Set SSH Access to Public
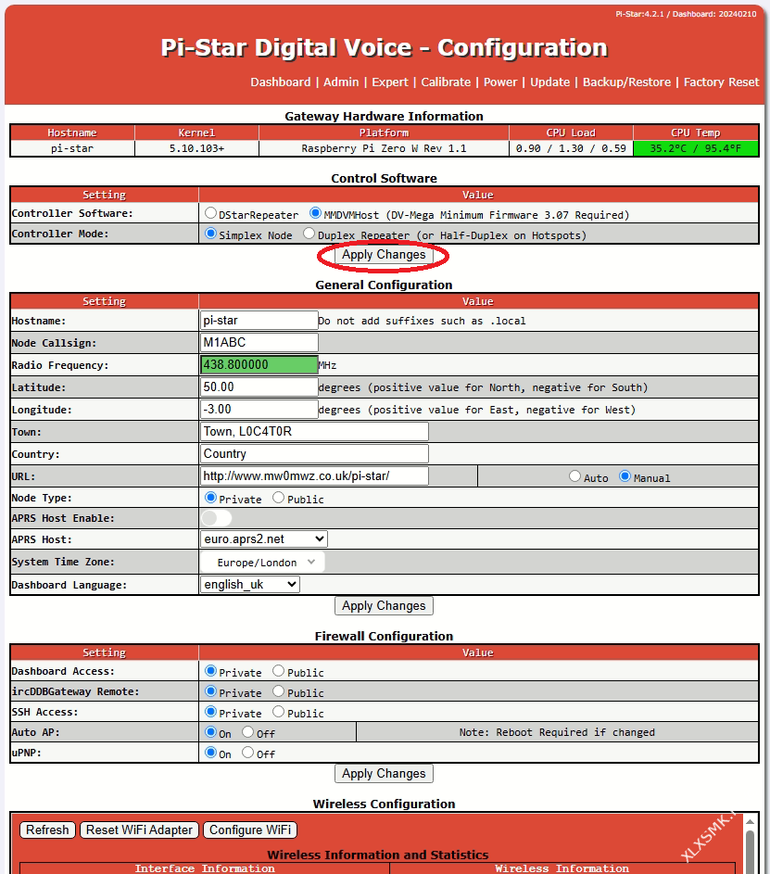Viewport: 770px width, 874px height. coord(279,712)
